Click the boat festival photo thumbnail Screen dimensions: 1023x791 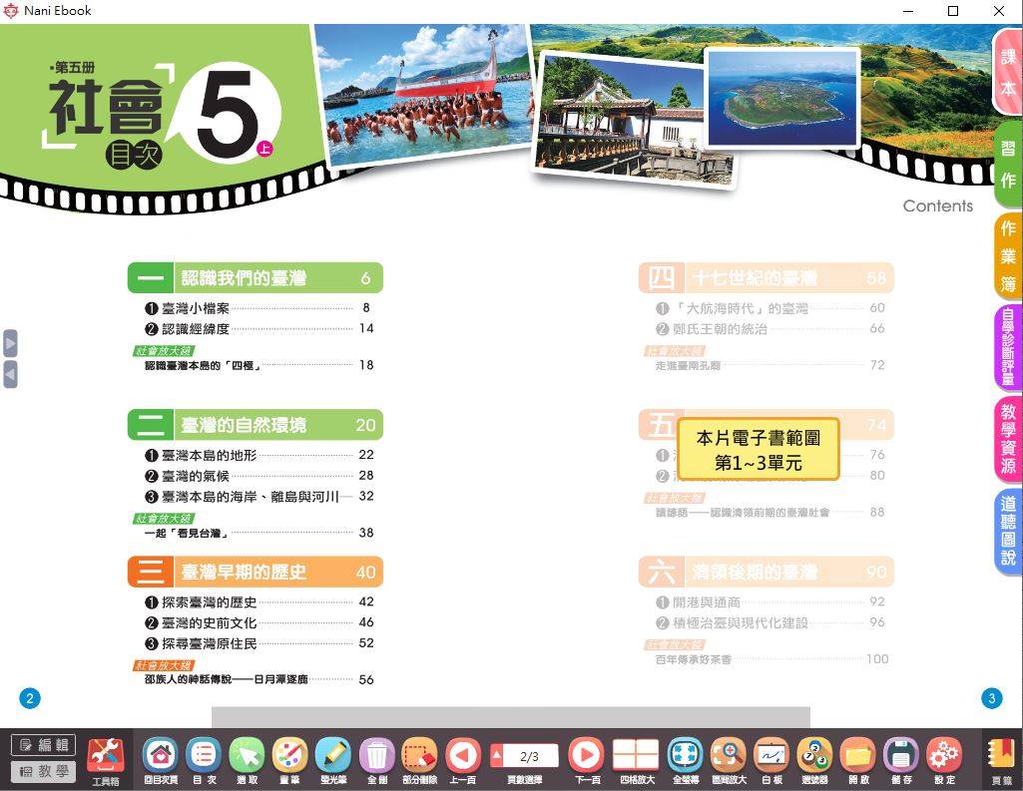tap(425, 95)
